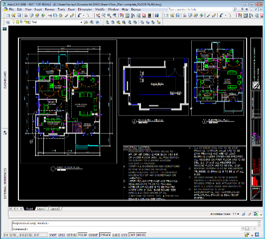The height and width of the screenshot is (239, 265).
Task: Toggle OSNAP in the status bar
Action: pos(93,235)
